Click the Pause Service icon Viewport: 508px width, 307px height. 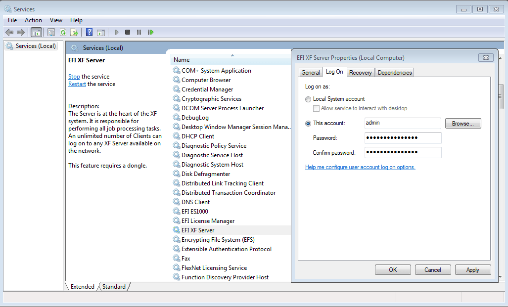click(139, 32)
